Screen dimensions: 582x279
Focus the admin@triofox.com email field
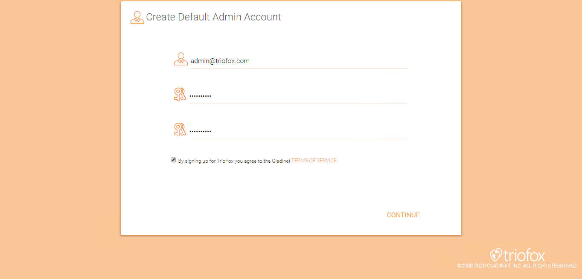coord(299,61)
